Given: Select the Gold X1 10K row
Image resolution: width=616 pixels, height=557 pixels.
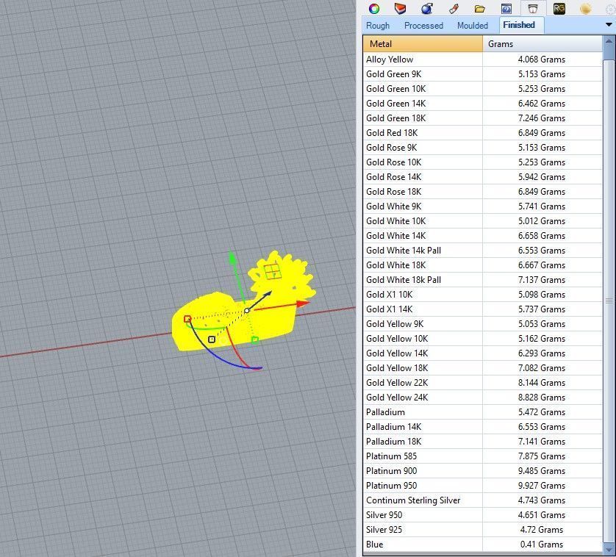Looking at the screenshot, I should (x=482, y=294).
